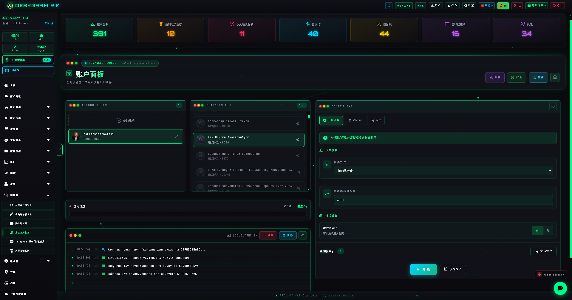Click the green button in 账户面板 header
This screenshot has height=300, width=572.
(x=517, y=78)
